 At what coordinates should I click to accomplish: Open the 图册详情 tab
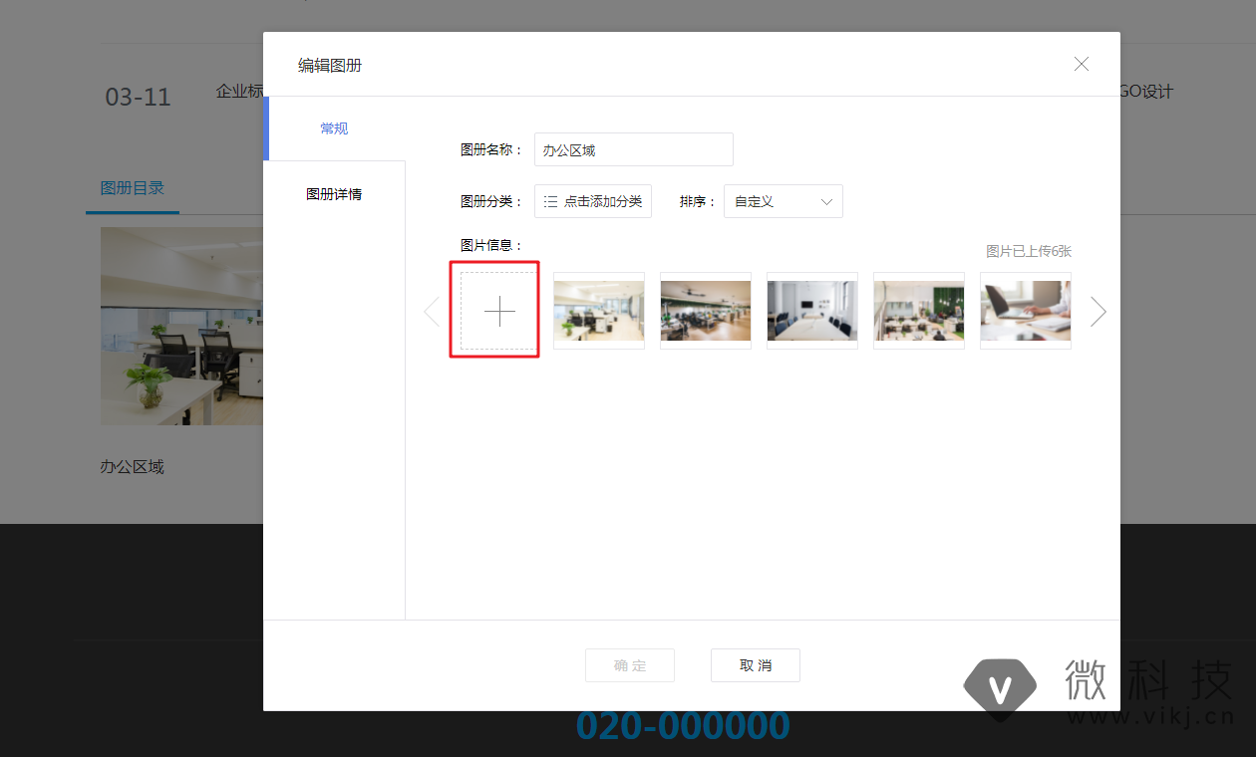coord(334,194)
